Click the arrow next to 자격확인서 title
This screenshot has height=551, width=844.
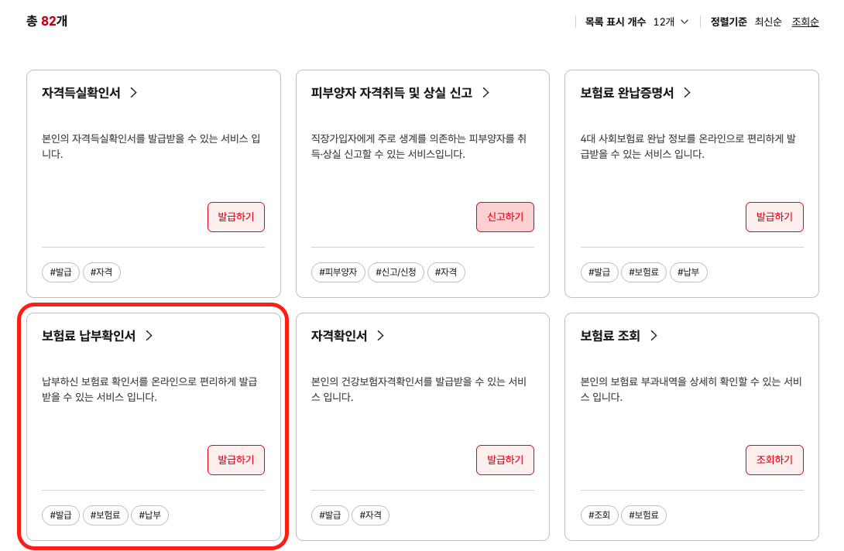[380, 334]
